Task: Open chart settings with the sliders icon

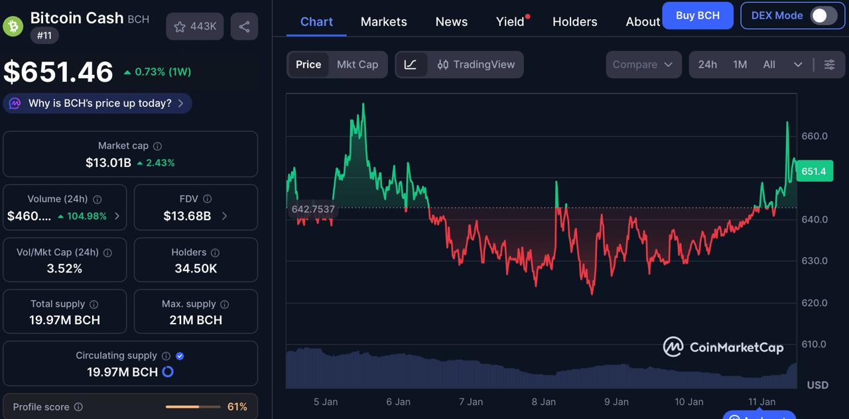Action: (x=829, y=64)
